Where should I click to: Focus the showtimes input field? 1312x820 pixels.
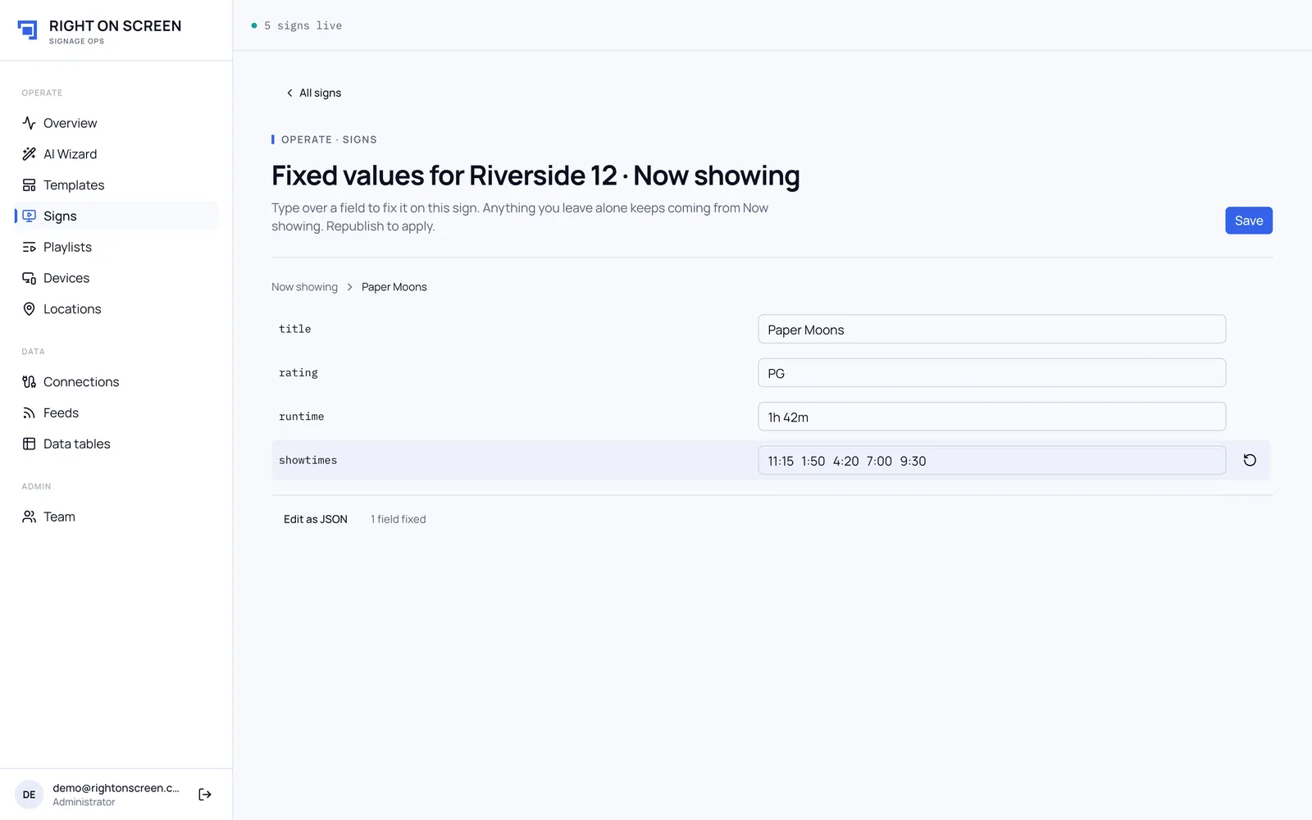[x=991, y=460]
